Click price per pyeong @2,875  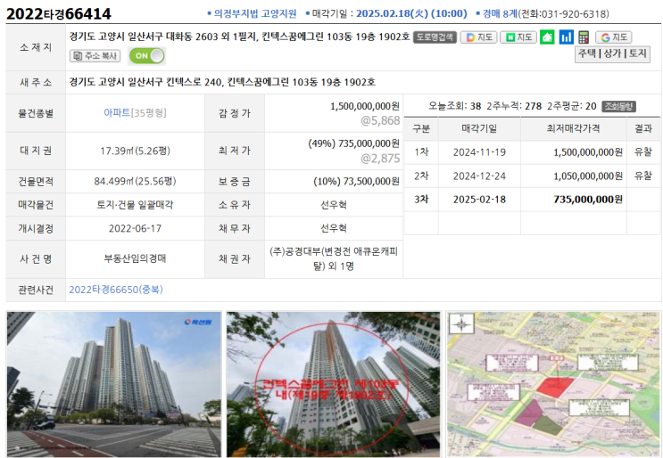pos(380,159)
